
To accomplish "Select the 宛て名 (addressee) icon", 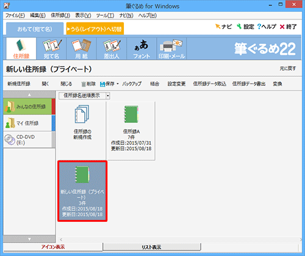I will [51, 49].
